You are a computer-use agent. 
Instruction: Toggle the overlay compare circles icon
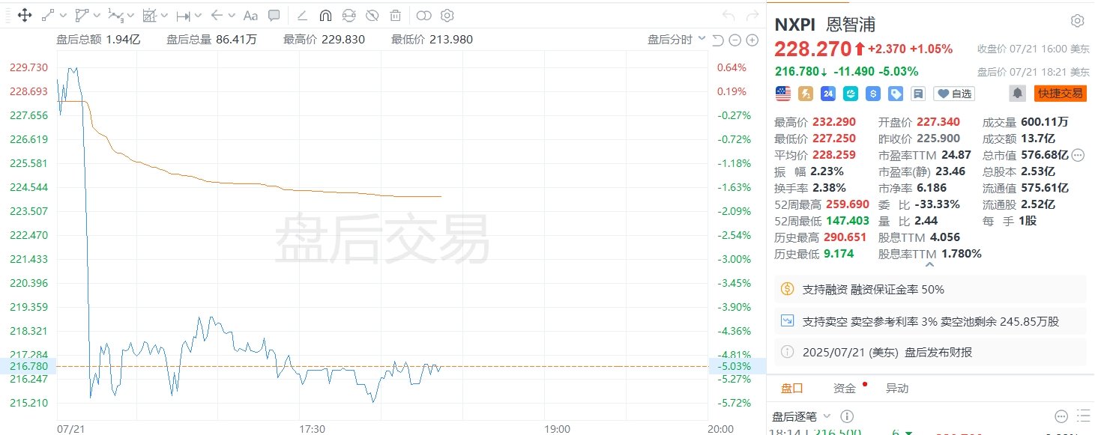tap(424, 15)
